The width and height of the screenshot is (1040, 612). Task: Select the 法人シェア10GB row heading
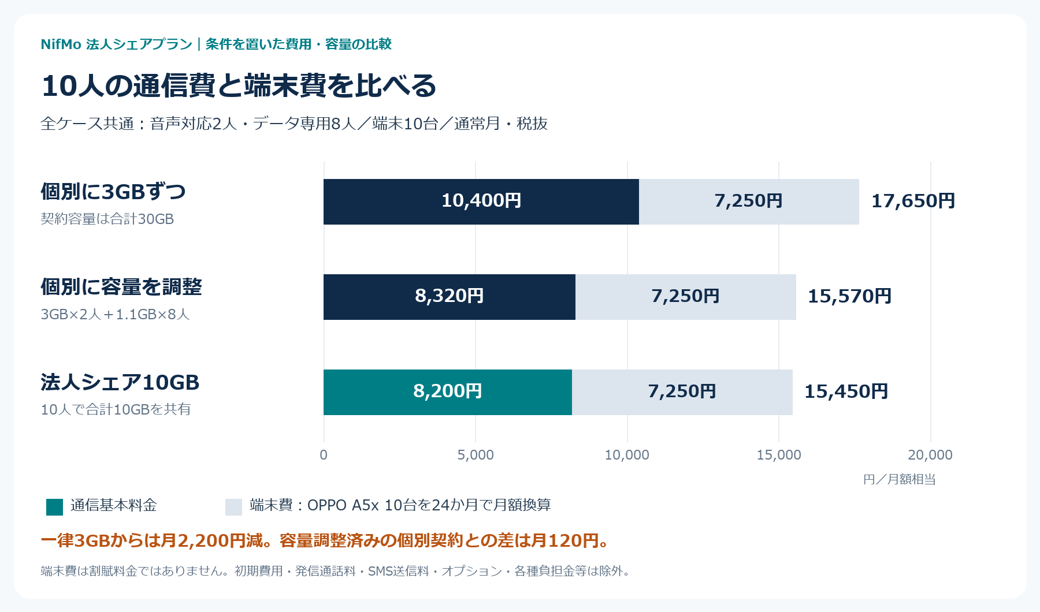click(120, 382)
